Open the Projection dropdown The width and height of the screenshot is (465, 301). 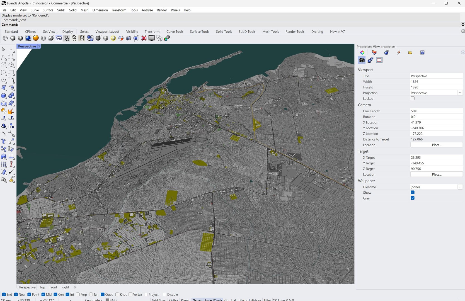pyautogui.click(x=460, y=93)
